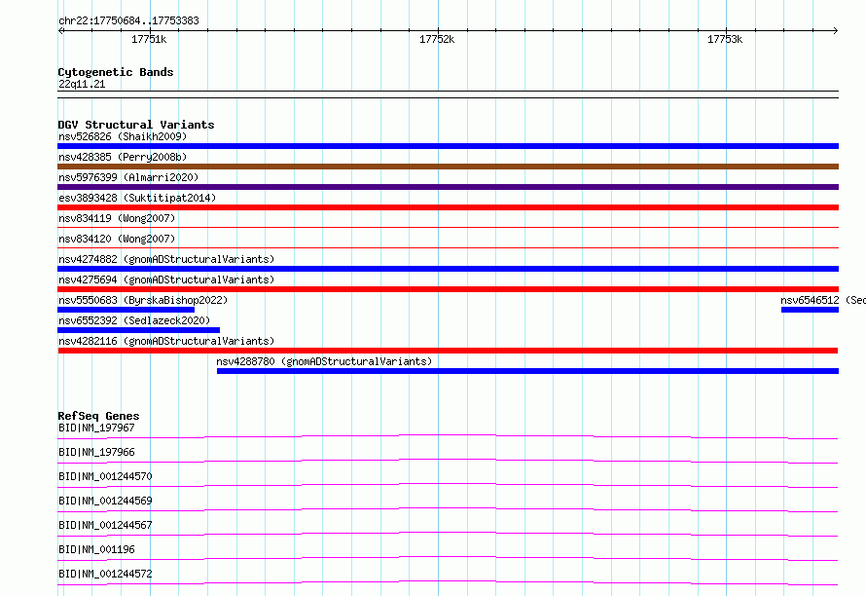Click the chr22:17750684..17753383 coordinate text
866x596 pixels.
click(128, 20)
